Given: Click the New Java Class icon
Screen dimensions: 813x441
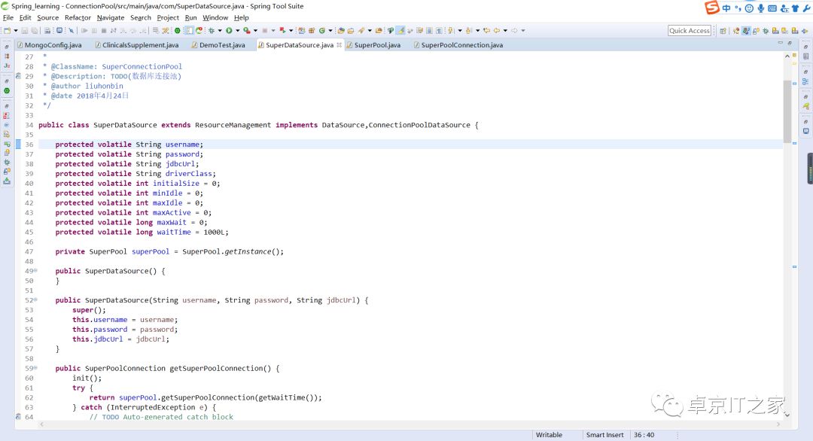Looking at the screenshot, I should point(321,31).
